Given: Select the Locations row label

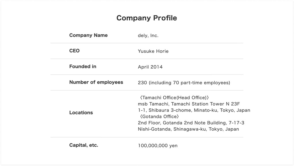Looking at the screenshot, I should coord(81,113).
